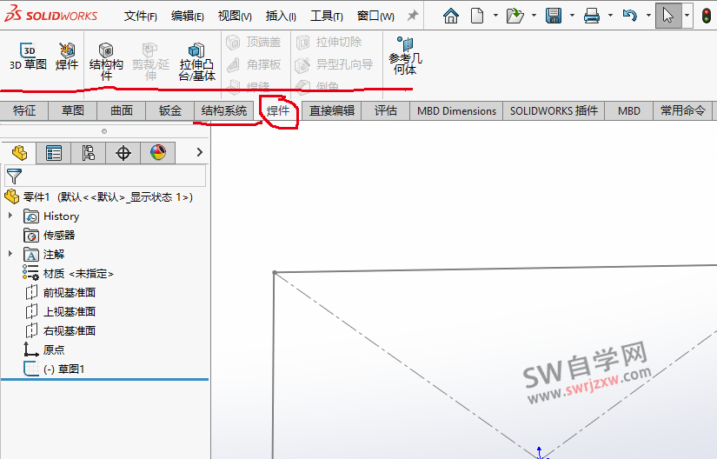Switch to the 评估 evaluate tab

[386, 110]
